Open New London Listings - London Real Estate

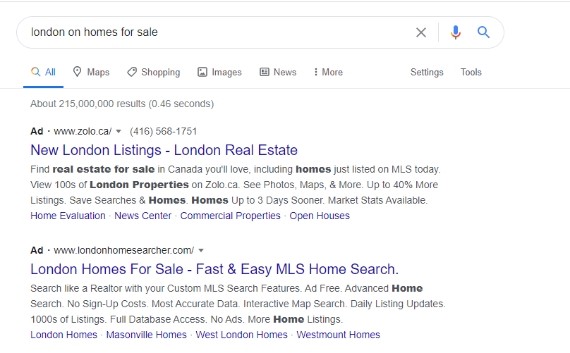pyautogui.click(x=164, y=150)
